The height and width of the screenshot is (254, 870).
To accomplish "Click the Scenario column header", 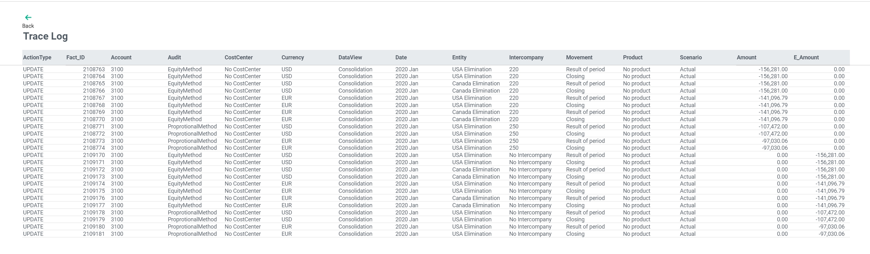I will click(x=691, y=57).
